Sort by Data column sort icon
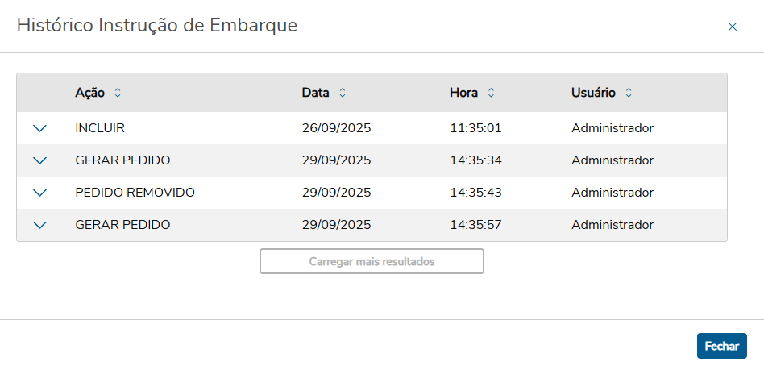This screenshot has height=370, width=764. (343, 93)
